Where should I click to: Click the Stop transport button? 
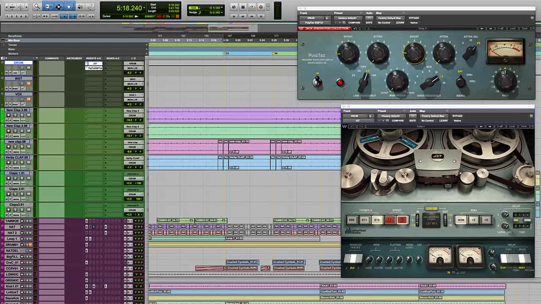[243, 7]
